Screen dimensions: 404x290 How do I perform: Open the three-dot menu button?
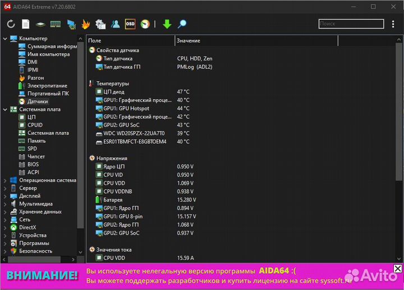pyautogui.click(x=393, y=24)
